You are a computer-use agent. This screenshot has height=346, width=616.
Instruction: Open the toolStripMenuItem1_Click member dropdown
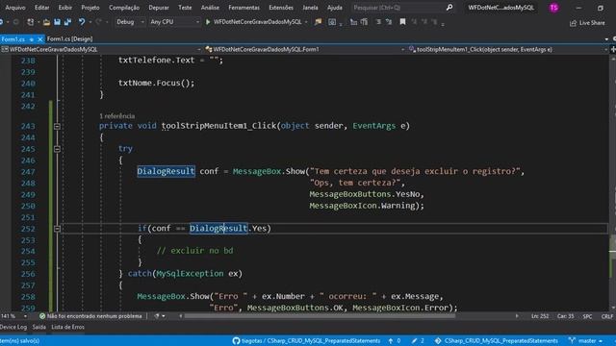(507, 49)
